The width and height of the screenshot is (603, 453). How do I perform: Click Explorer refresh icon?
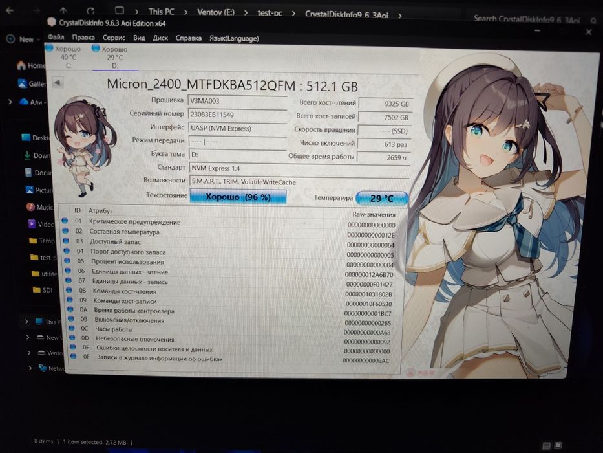(x=90, y=11)
